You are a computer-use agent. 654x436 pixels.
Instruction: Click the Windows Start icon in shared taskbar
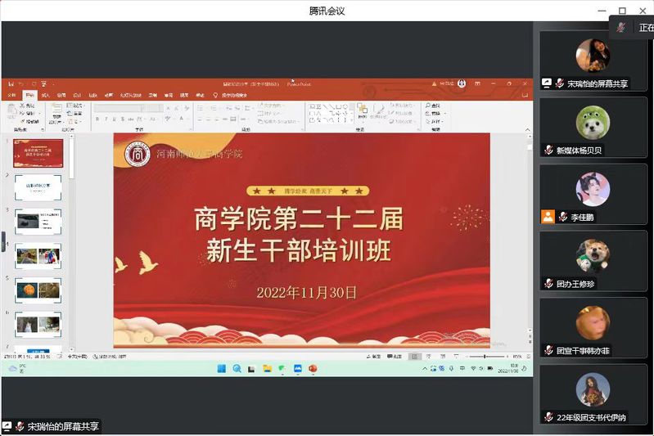point(221,369)
